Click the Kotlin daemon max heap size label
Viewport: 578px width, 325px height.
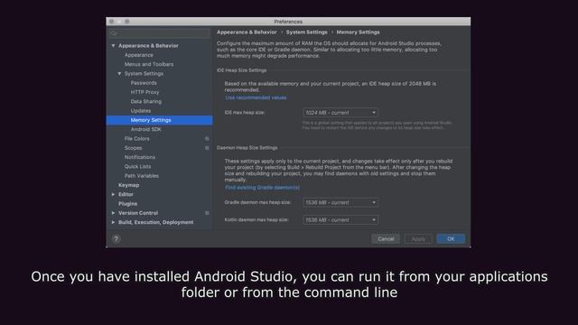tap(256, 219)
